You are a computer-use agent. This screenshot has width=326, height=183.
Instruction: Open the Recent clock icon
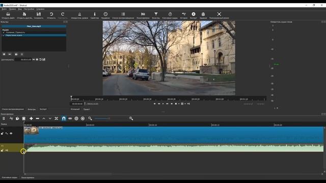(105, 14)
